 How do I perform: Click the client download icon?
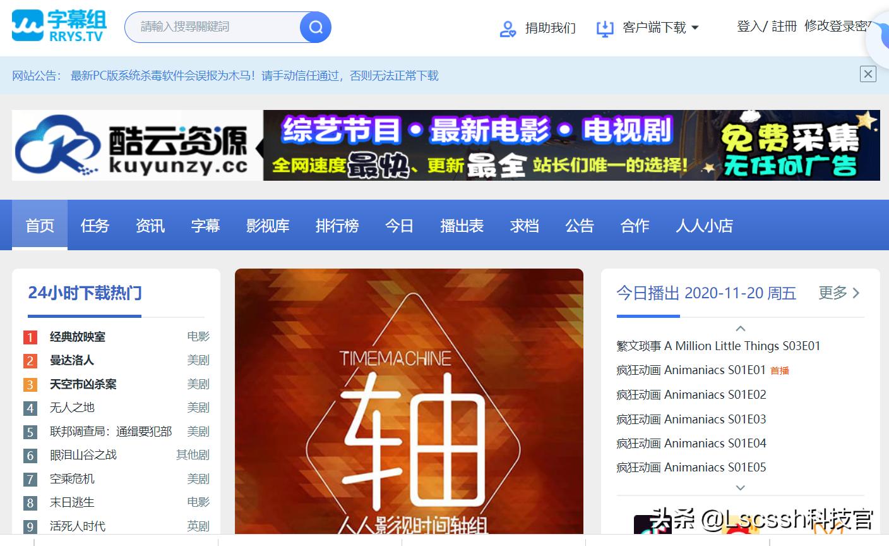605,28
